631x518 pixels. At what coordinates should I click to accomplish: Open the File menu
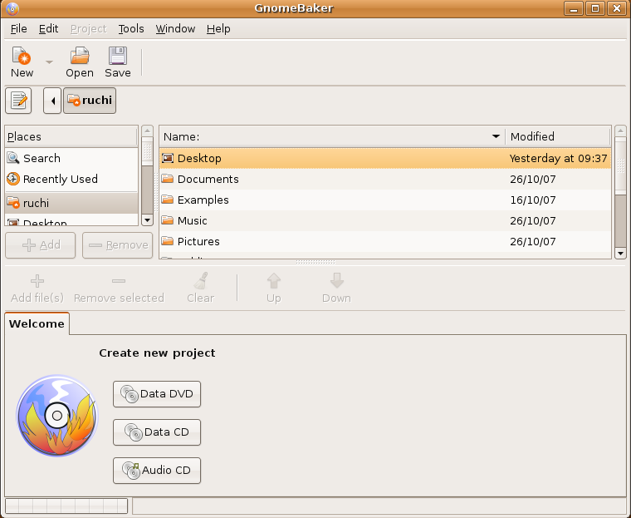click(x=18, y=28)
